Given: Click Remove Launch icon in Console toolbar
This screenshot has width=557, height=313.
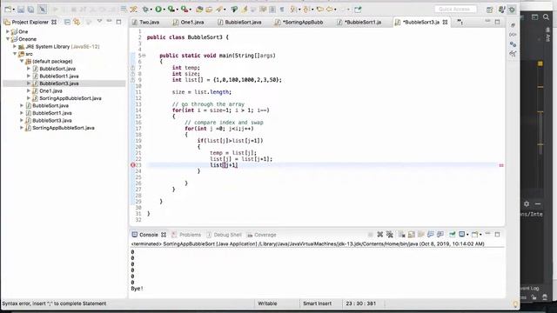Looking at the screenshot, I should [380, 234].
